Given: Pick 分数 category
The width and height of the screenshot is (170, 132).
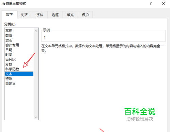Looking at the screenshot, I should pos(19,64).
